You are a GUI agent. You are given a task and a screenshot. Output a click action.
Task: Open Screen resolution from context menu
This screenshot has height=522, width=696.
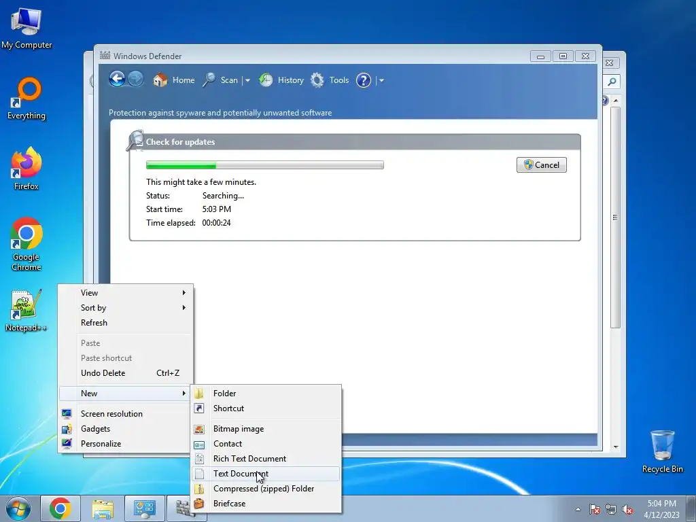coord(126,414)
